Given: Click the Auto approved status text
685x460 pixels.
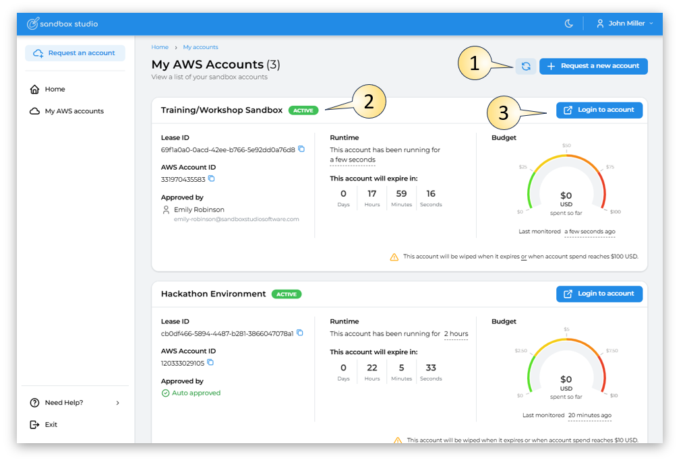Looking at the screenshot, I should tap(196, 393).
